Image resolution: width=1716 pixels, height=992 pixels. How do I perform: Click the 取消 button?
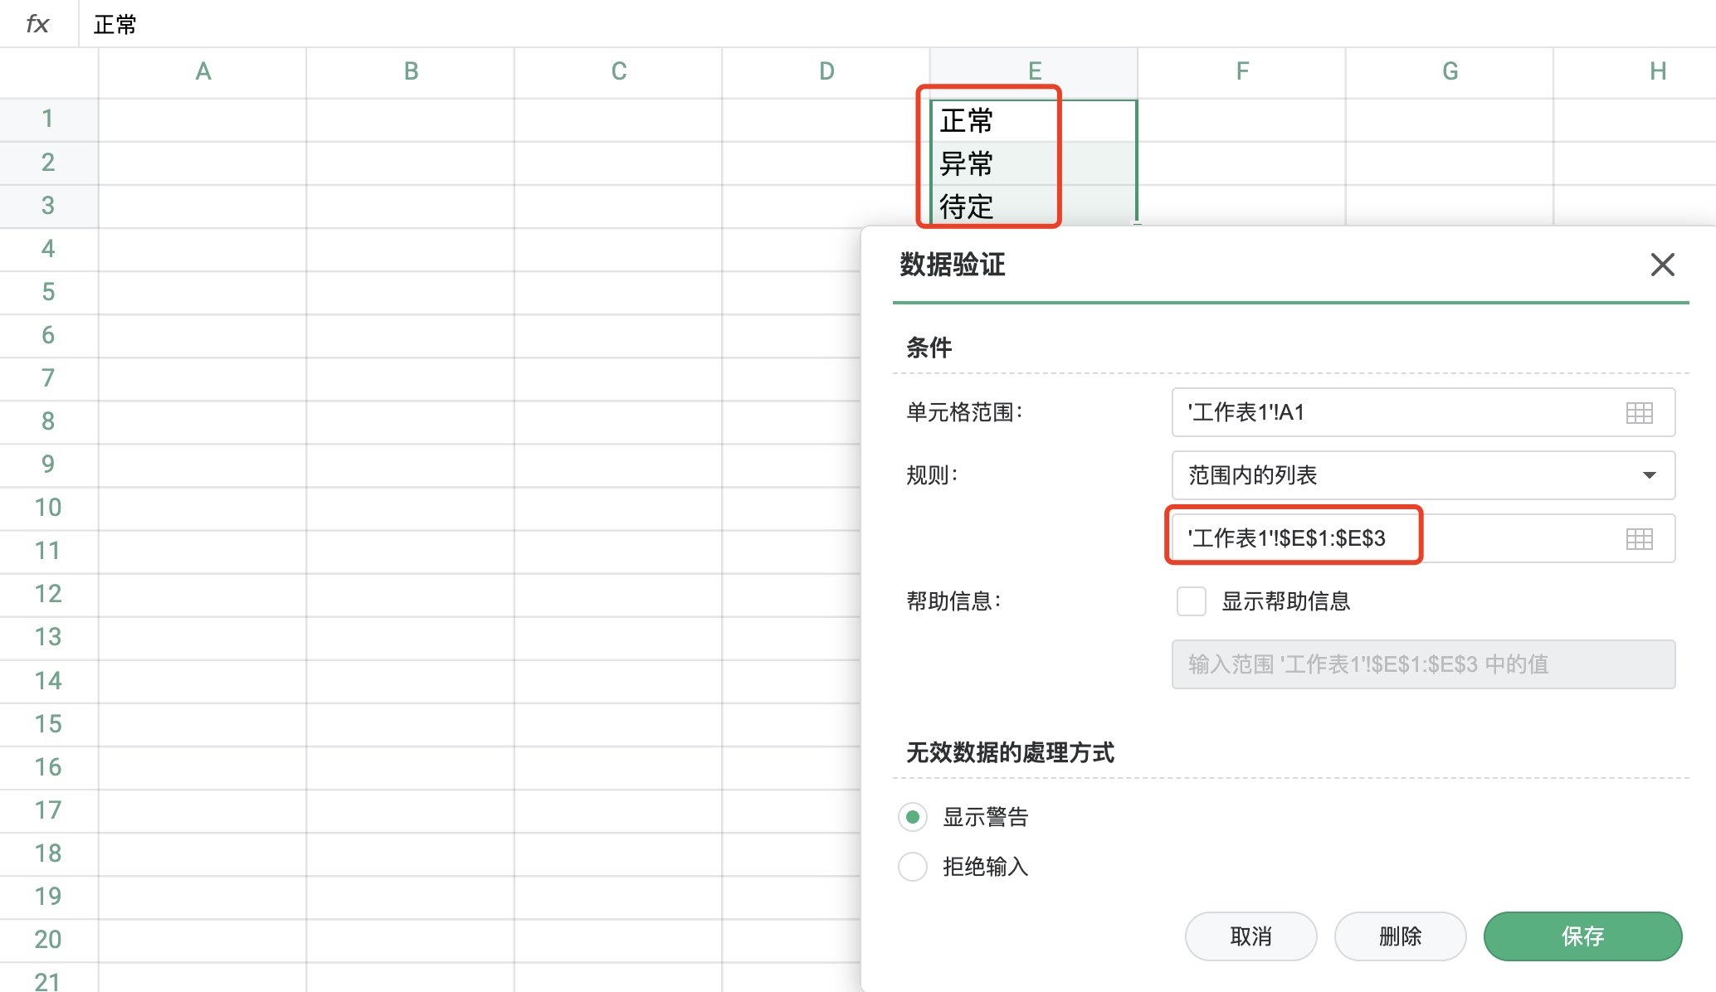[x=1250, y=936]
